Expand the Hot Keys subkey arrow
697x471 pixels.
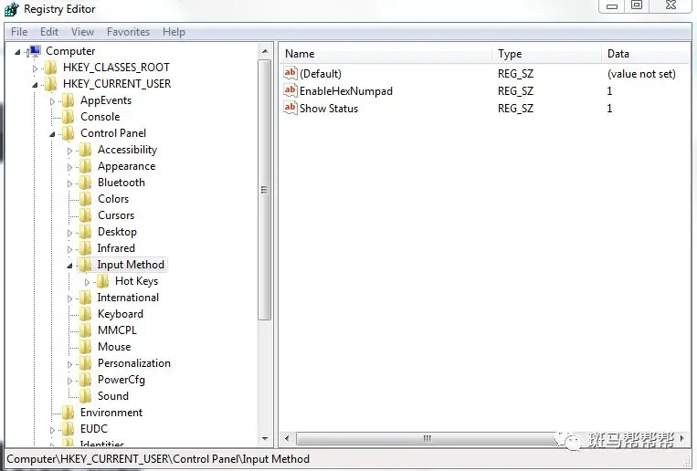pyautogui.click(x=88, y=281)
